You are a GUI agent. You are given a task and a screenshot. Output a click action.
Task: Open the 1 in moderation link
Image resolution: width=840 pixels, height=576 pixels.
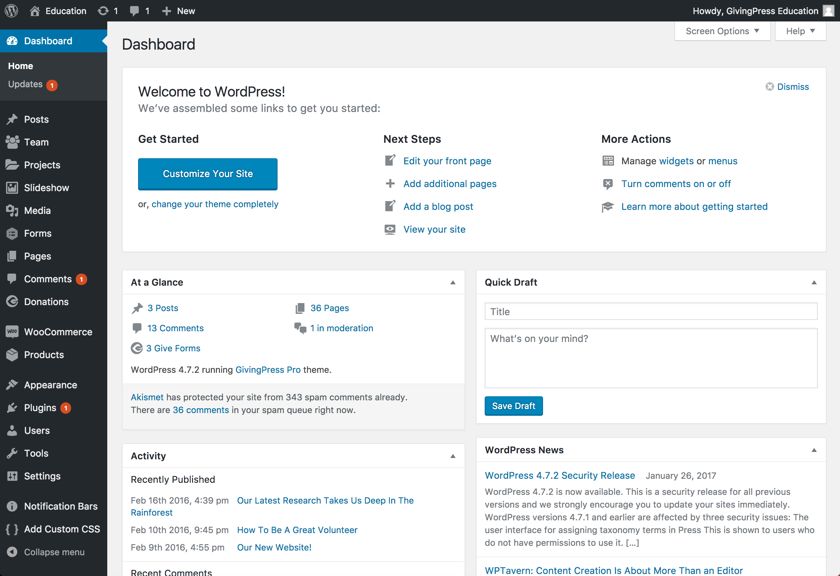click(342, 328)
